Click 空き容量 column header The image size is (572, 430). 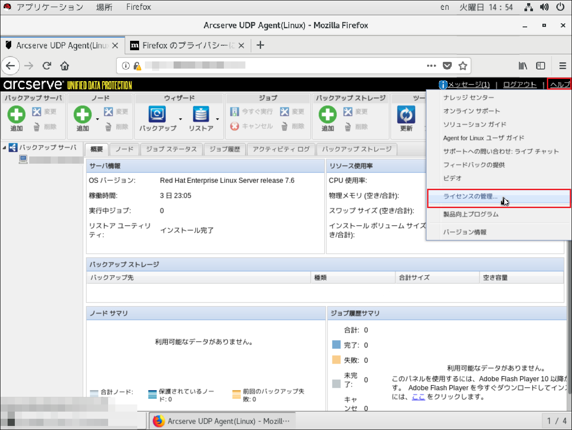pos(521,278)
